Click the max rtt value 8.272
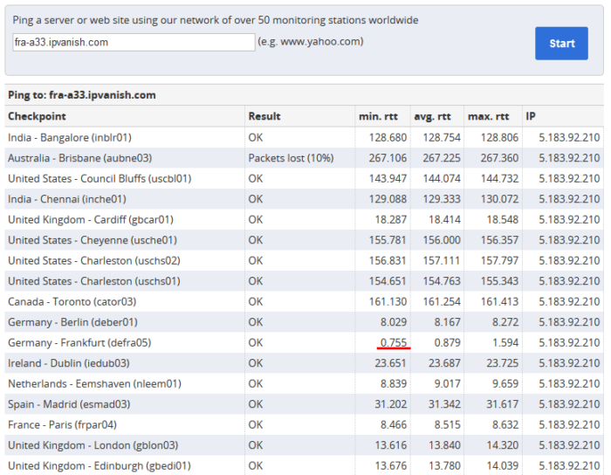The width and height of the screenshot is (611, 475). 505,322
